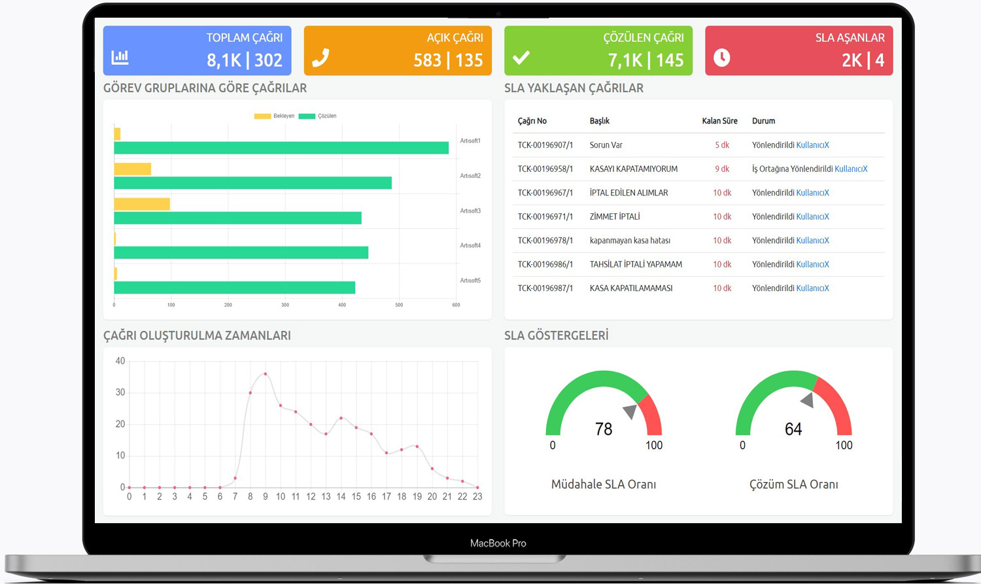Click the Artısoft3 yellow Bekleyen bar
981x584 pixels.
[142, 204]
